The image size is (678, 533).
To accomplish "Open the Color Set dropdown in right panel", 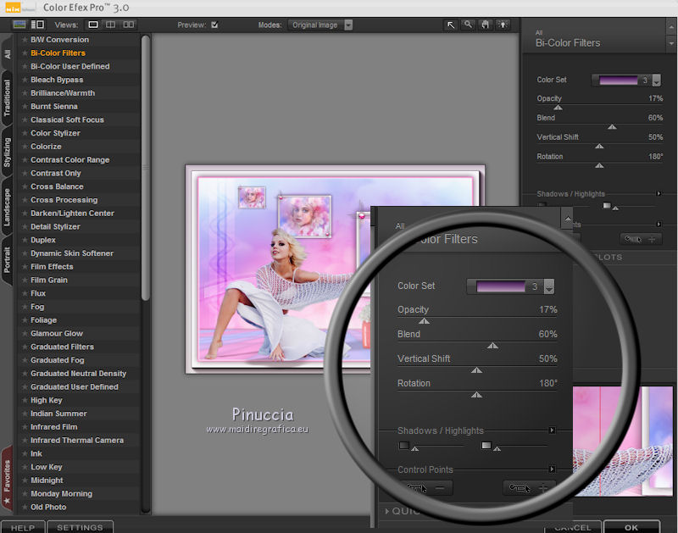I will pos(656,81).
